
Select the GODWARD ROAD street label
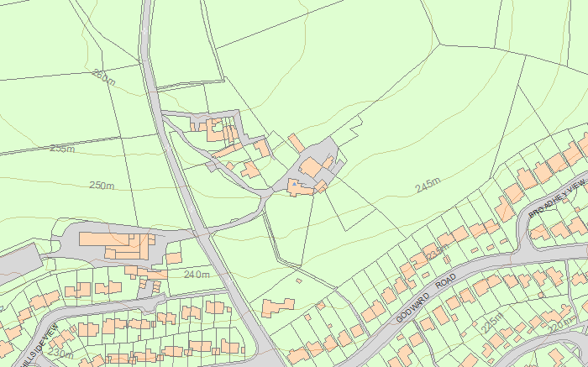tap(427, 298)
